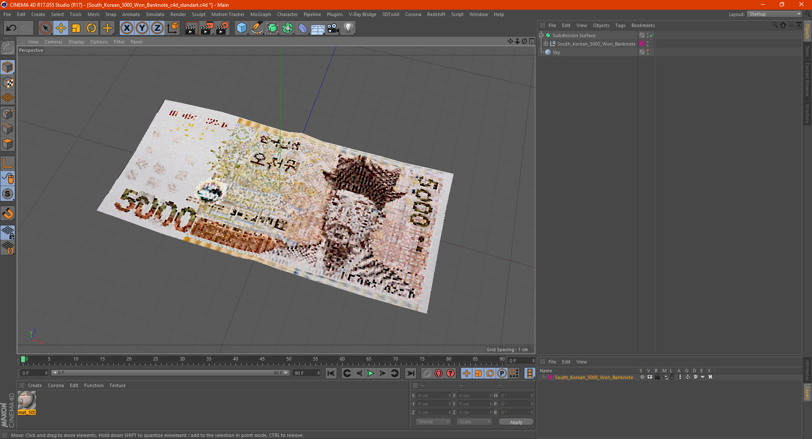Switch to Content Browser side tab

point(807,79)
